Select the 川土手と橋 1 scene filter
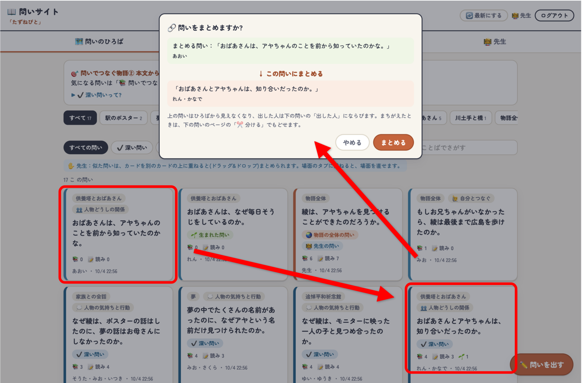The height and width of the screenshot is (383, 582). pos(470,118)
